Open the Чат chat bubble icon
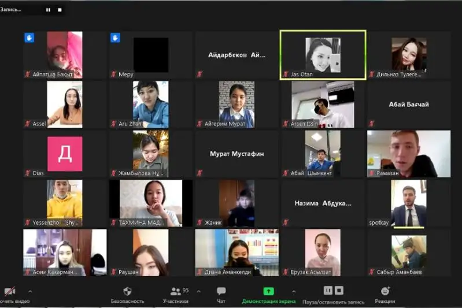Viewport: 462px width, 308px height. [x=221, y=291]
